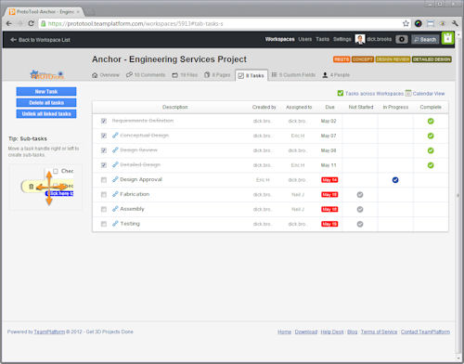This screenshot has height=364, width=464.
Task: Uncheck Detailed Design task checkbox
Action: [104, 165]
